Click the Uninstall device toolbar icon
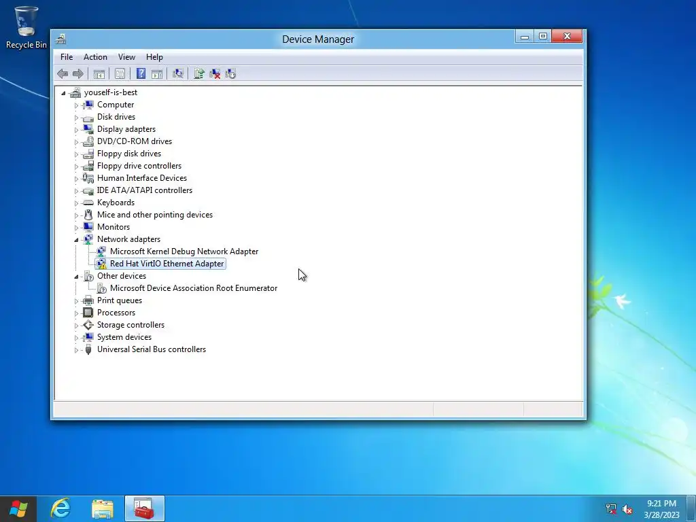This screenshot has height=522, width=696. coord(215,73)
